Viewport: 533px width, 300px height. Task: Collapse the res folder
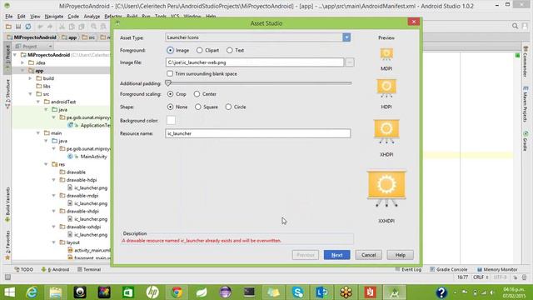coord(47,164)
